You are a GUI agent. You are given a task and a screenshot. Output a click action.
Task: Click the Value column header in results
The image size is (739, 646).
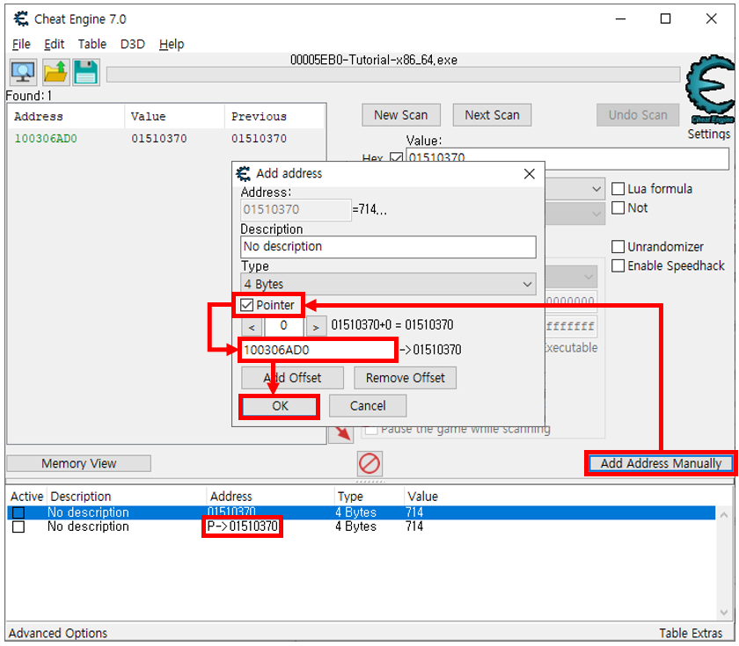pos(174,116)
